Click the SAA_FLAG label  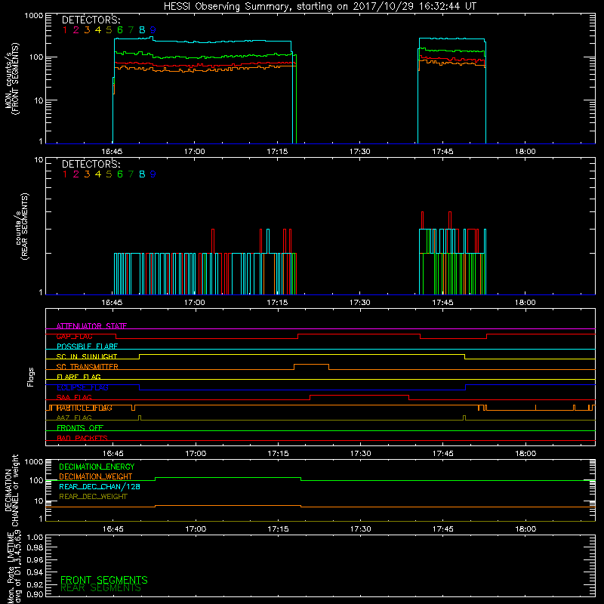tap(74, 397)
